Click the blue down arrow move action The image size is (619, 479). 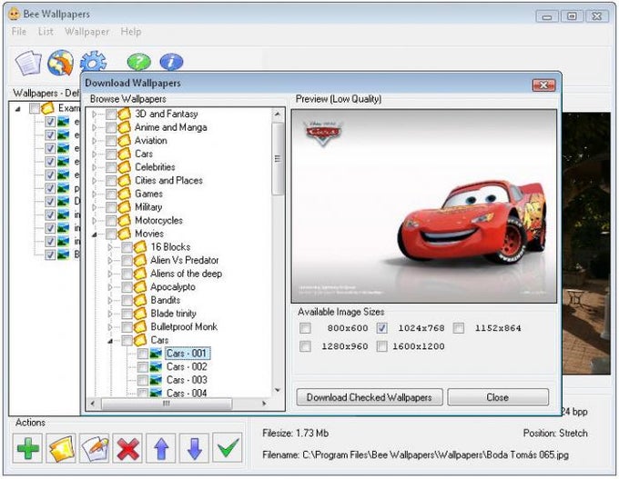[194, 448]
